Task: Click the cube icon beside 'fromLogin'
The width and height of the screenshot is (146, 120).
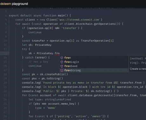Action: point(62,62)
